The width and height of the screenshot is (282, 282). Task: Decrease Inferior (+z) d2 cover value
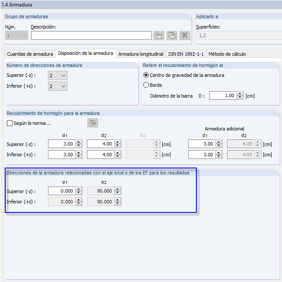point(117,156)
